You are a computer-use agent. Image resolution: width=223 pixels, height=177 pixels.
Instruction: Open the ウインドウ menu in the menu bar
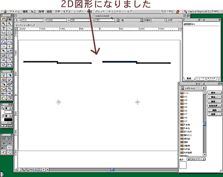[115, 12]
